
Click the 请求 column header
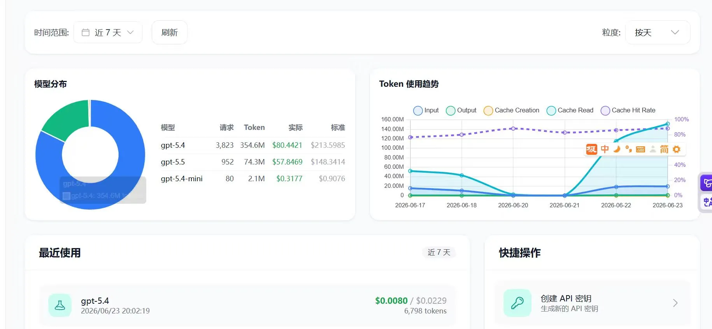[x=226, y=128]
